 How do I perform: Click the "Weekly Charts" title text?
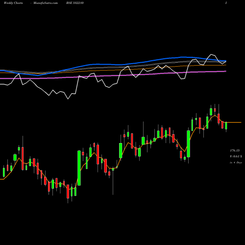(x=13, y=3)
